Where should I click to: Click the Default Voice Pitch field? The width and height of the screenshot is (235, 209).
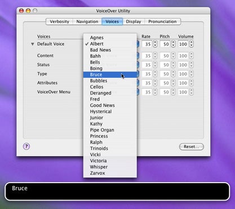(x=165, y=44)
